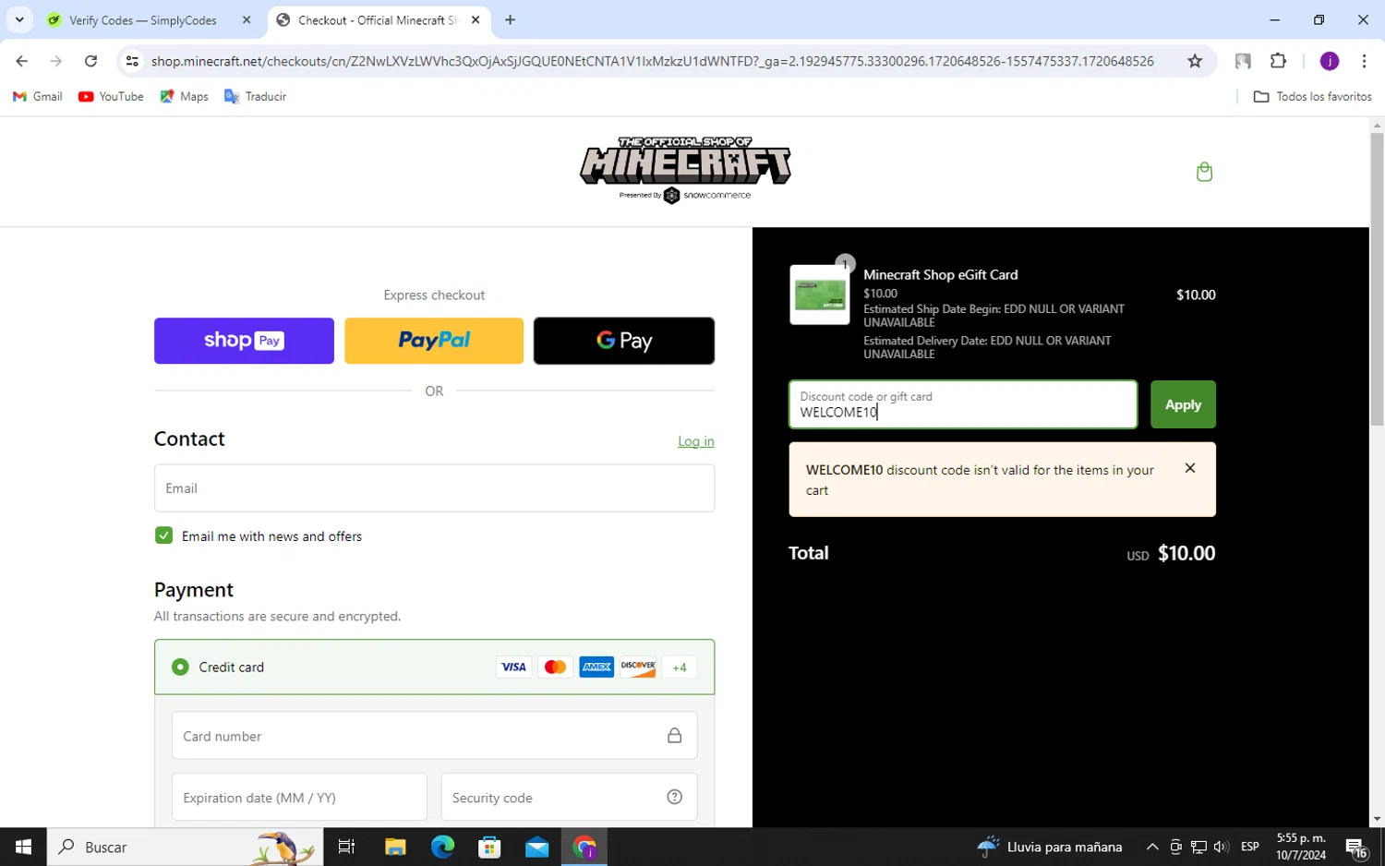1385x866 pixels.
Task: Open File Explorer from the taskbar
Action: pos(395,847)
